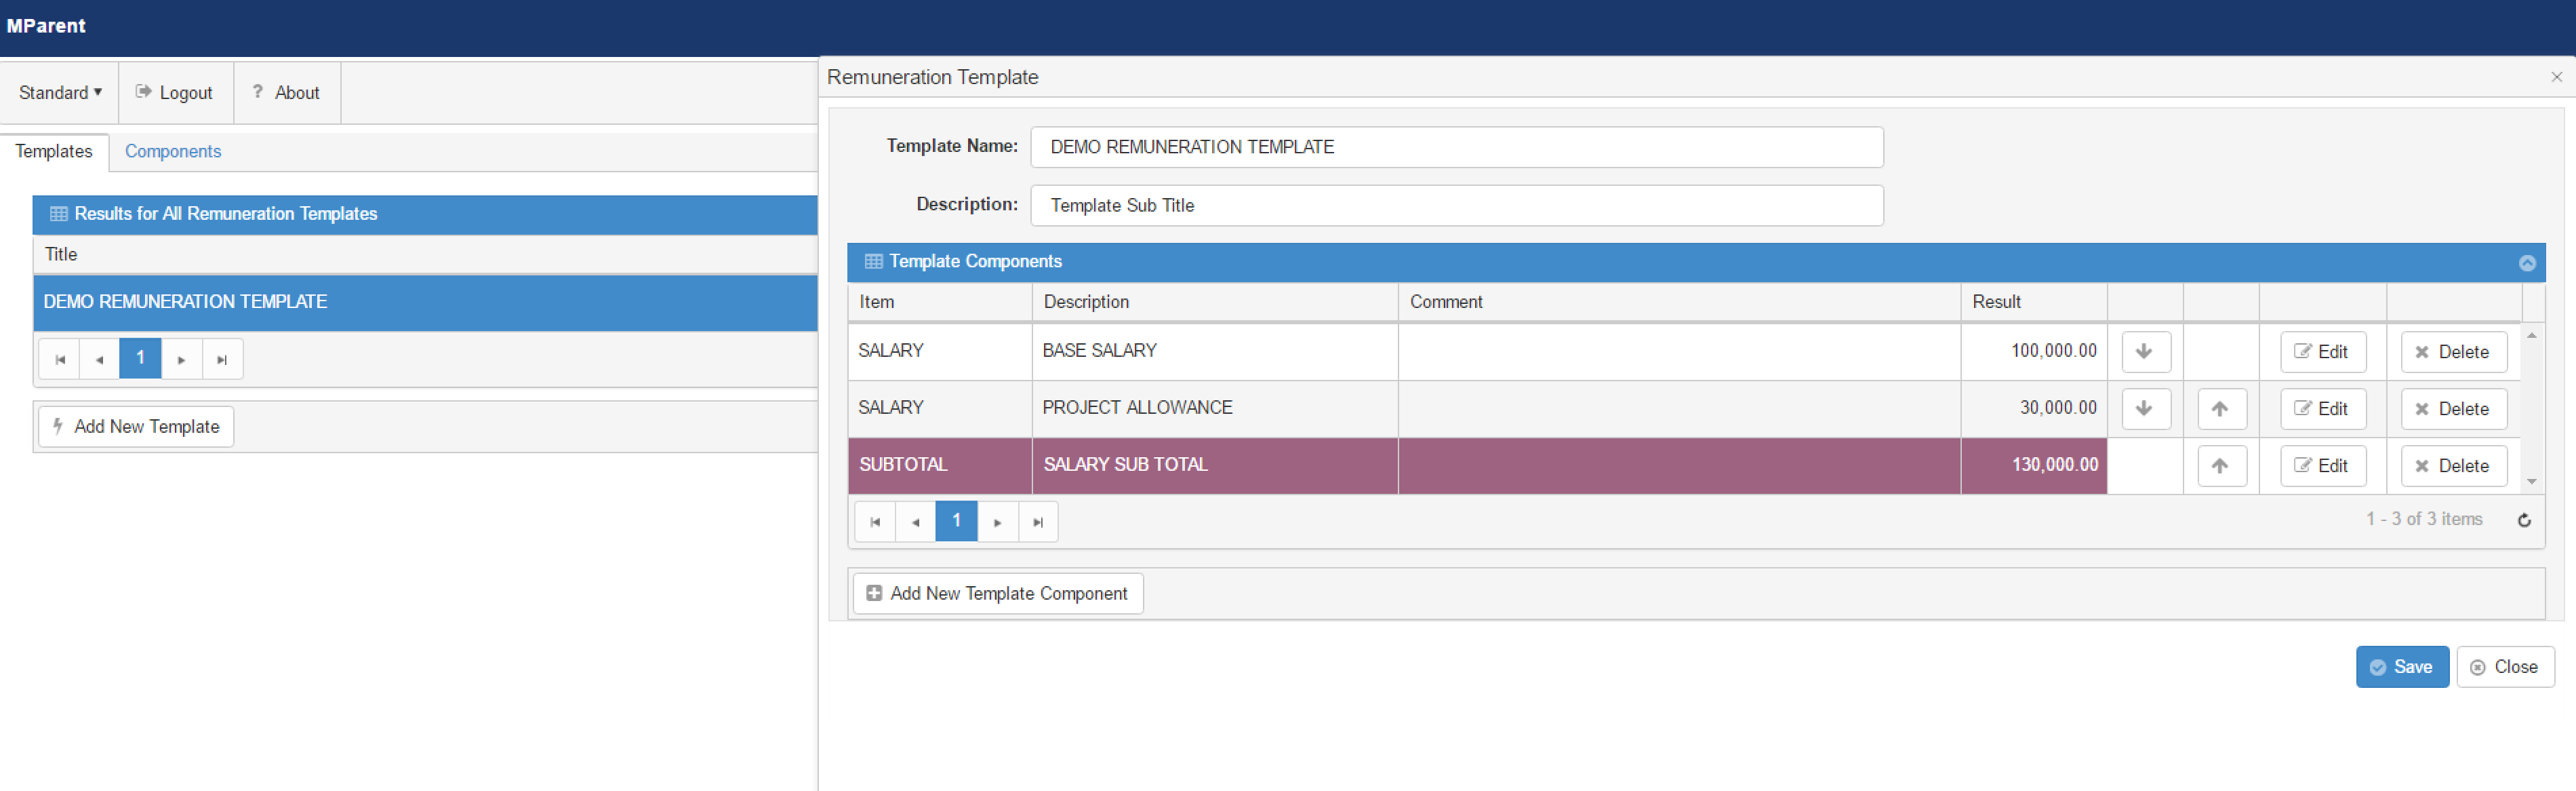Click the Template Name input field
2576x791 pixels.
[x=1456, y=147]
